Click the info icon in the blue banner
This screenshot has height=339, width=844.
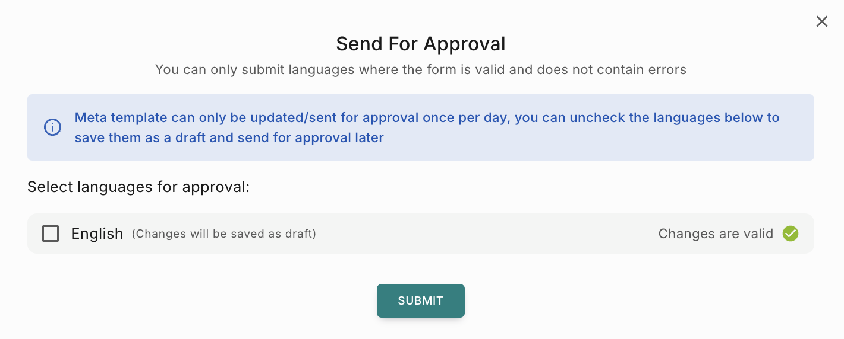click(52, 127)
